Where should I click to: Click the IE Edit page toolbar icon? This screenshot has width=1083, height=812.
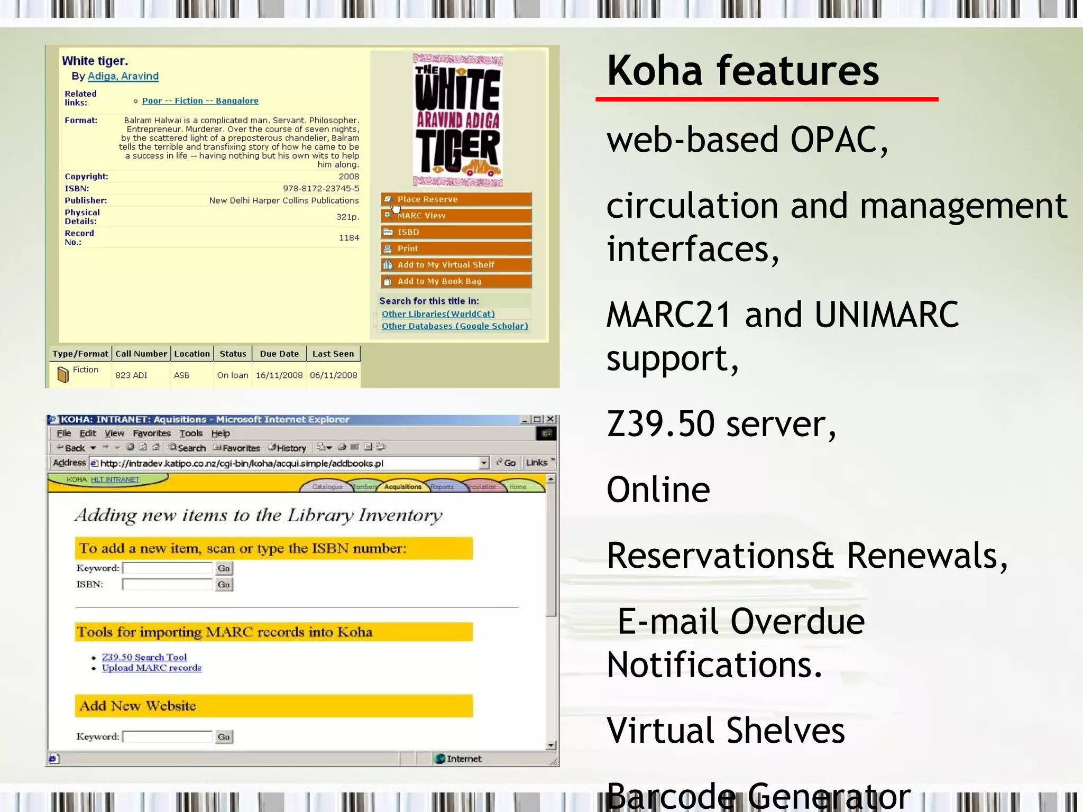[x=354, y=447]
